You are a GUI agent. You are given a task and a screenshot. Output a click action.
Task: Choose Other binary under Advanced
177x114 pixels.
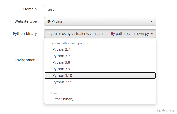click(x=63, y=99)
